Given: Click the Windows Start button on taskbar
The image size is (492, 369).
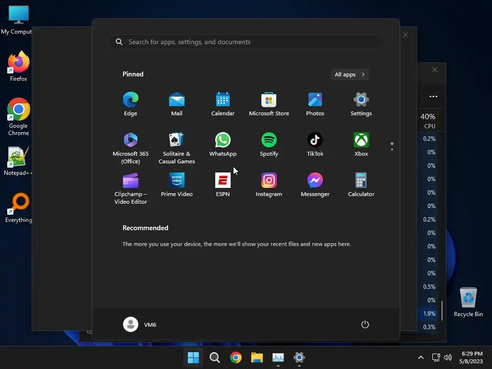Looking at the screenshot, I should pos(193,357).
